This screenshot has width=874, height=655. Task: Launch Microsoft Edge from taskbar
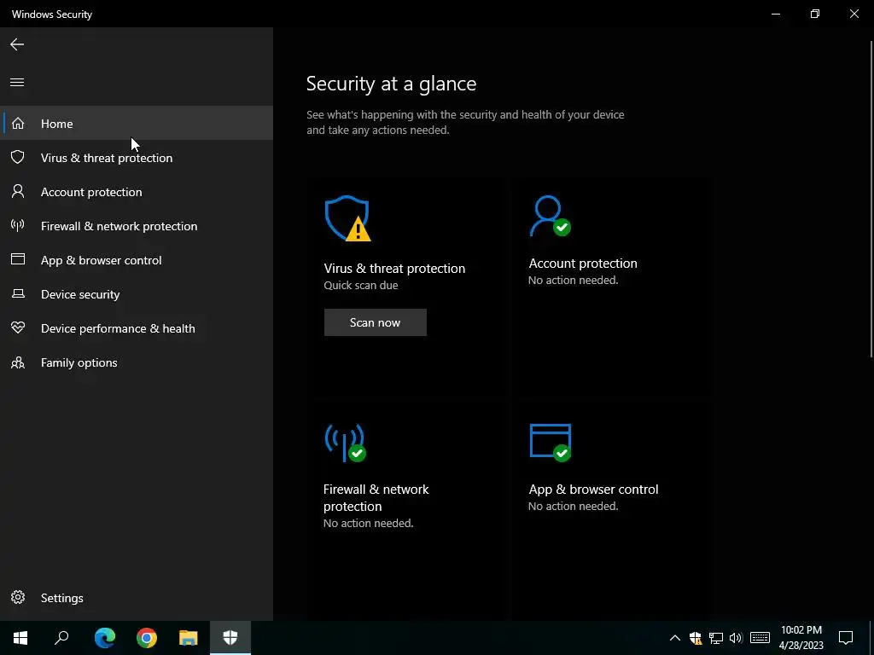[105, 638]
